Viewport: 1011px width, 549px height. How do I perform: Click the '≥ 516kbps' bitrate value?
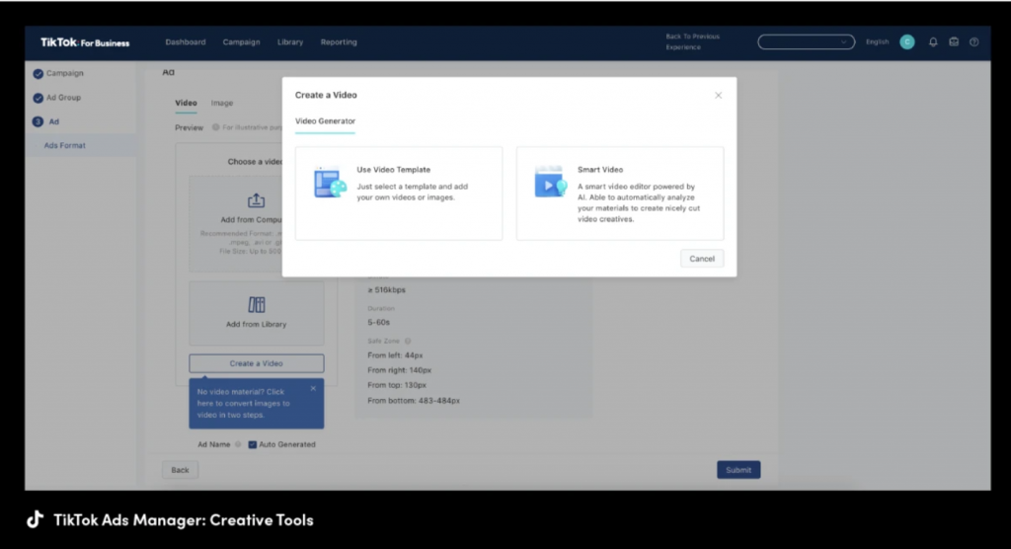(387, 290)
